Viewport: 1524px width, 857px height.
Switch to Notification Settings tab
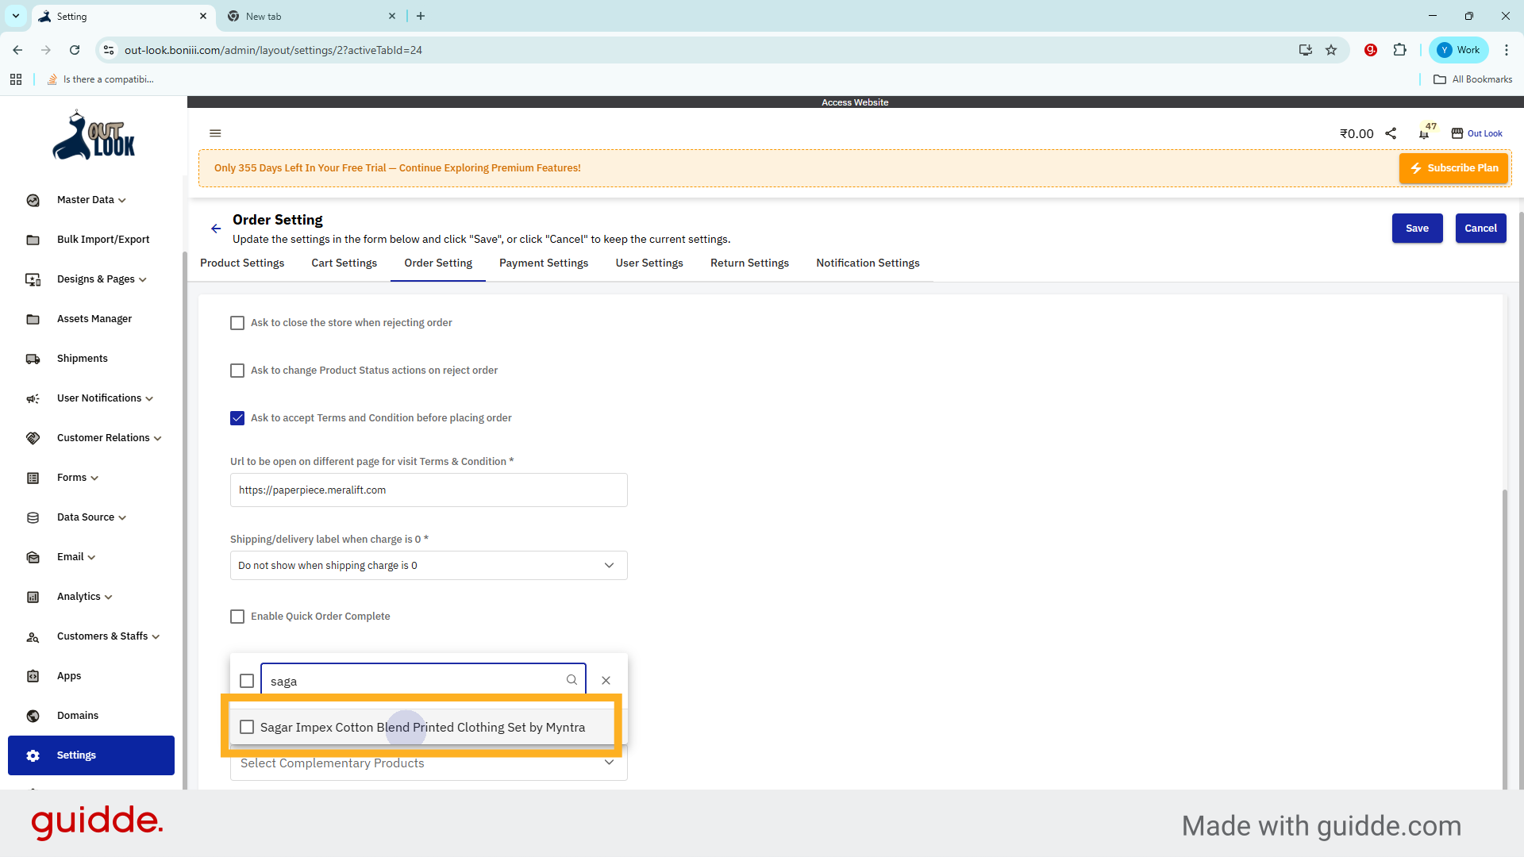click(868, 263)
